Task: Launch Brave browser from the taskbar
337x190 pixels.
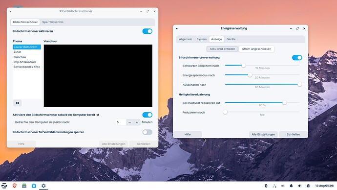Action: 14,186
